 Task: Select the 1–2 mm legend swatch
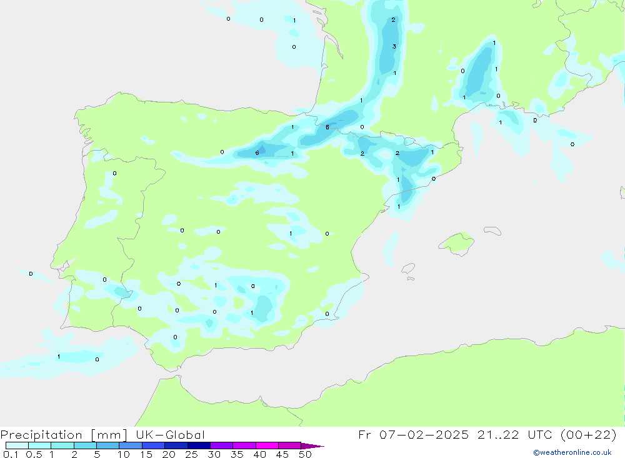point(62,446)
